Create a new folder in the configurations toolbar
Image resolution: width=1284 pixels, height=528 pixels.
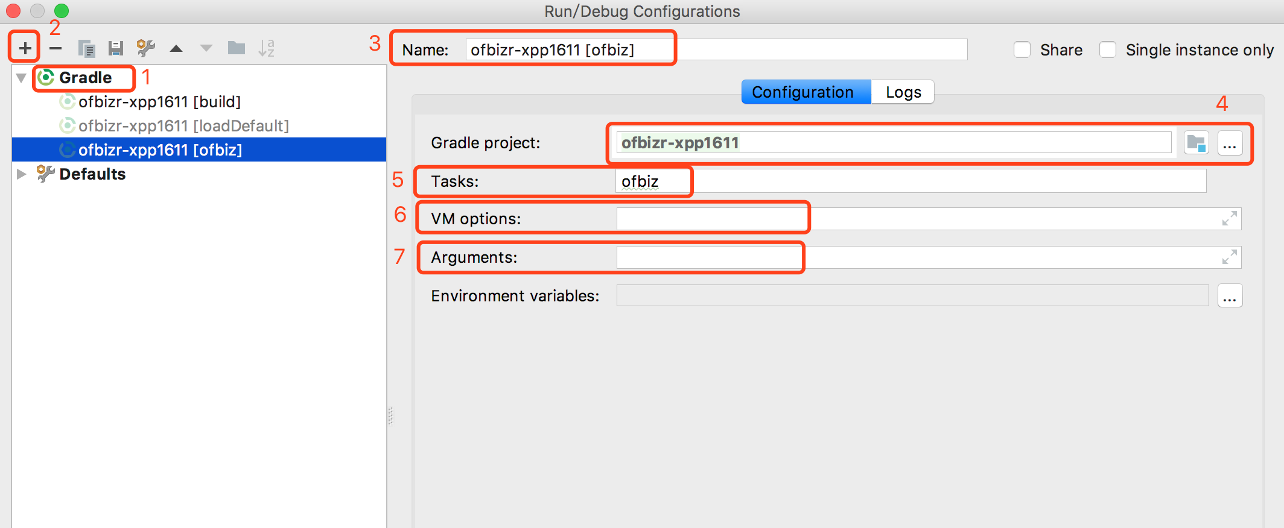237,48
